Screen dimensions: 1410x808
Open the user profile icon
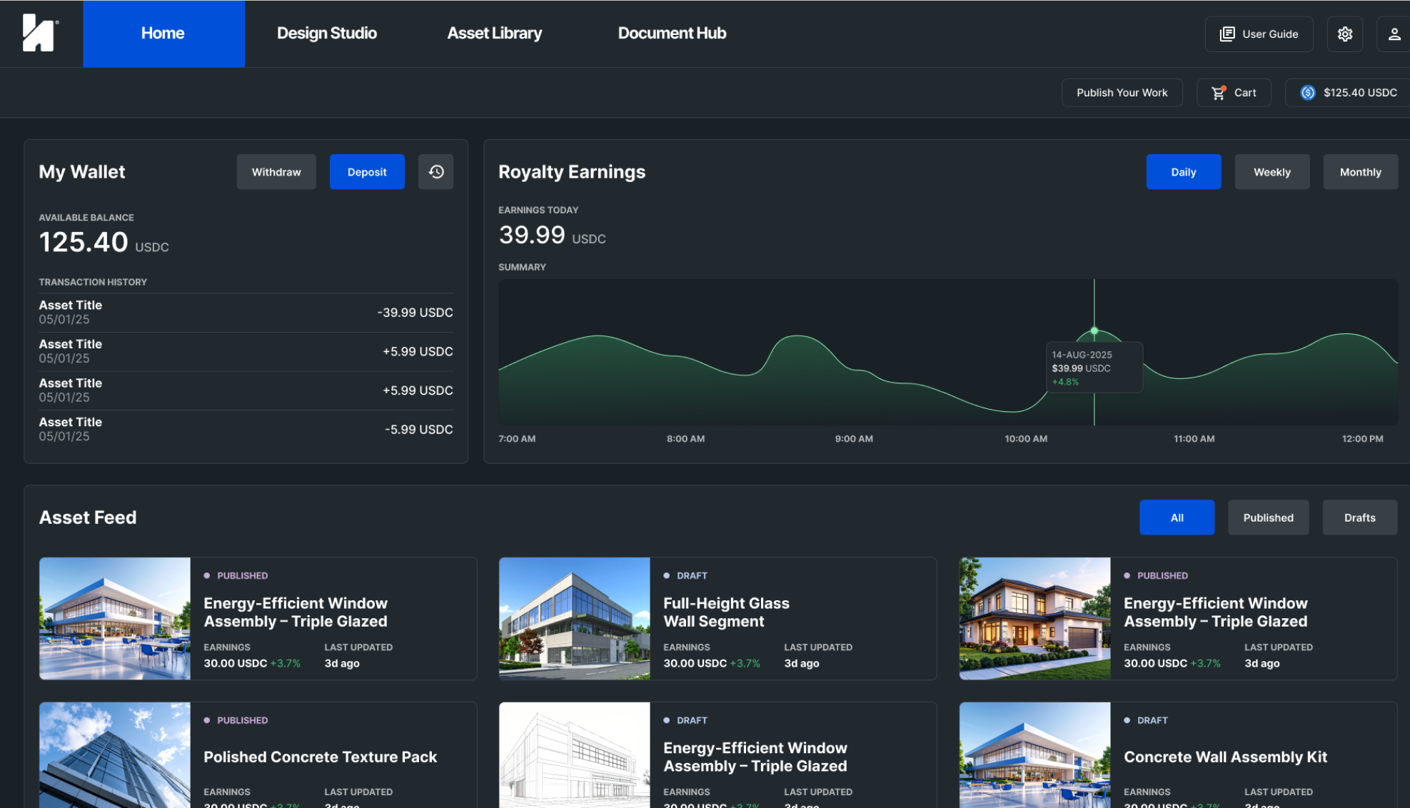(x=1394, y=34)
